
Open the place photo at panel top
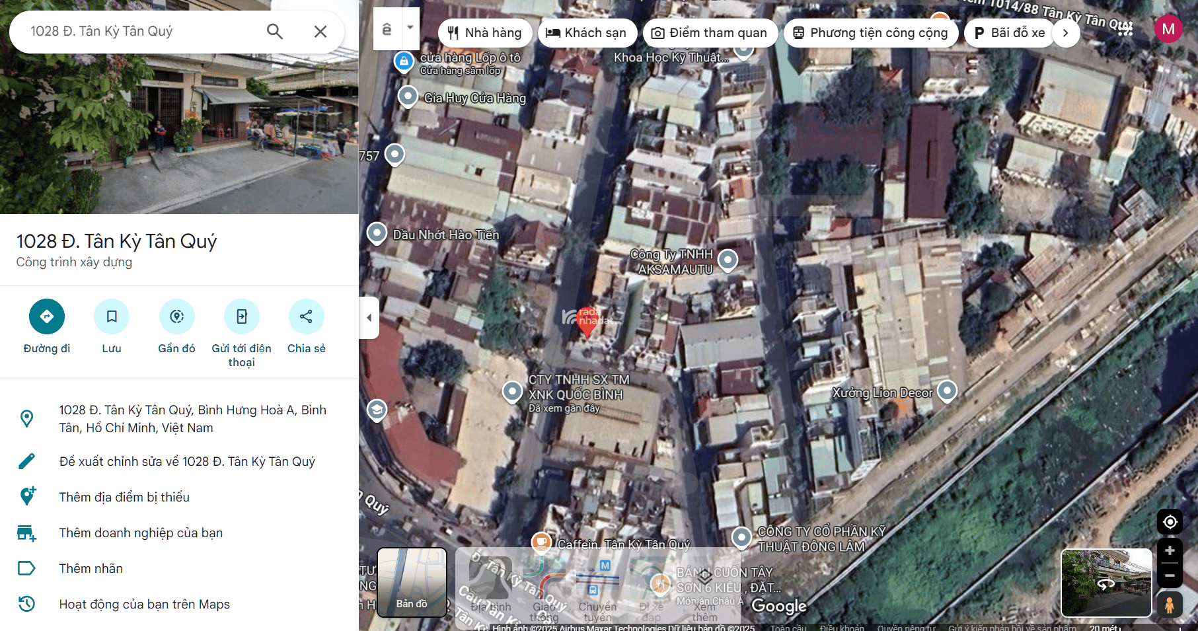pyautogui.click(x=179, y=107)
